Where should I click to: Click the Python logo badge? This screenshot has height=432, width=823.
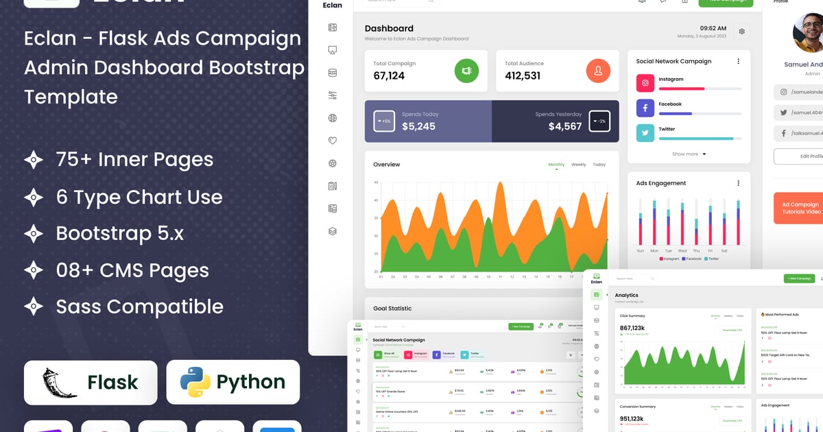[x=233, y=382]
